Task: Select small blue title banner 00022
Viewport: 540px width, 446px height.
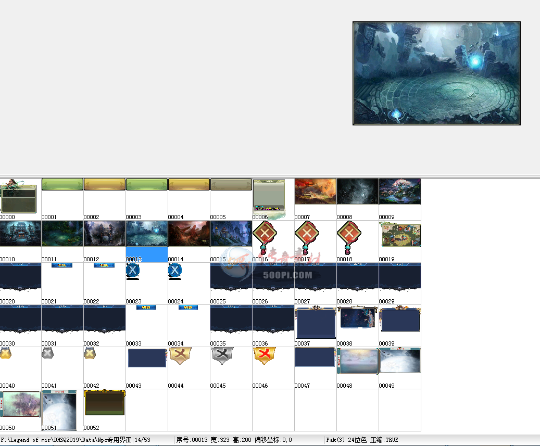Action: [104, 265]
